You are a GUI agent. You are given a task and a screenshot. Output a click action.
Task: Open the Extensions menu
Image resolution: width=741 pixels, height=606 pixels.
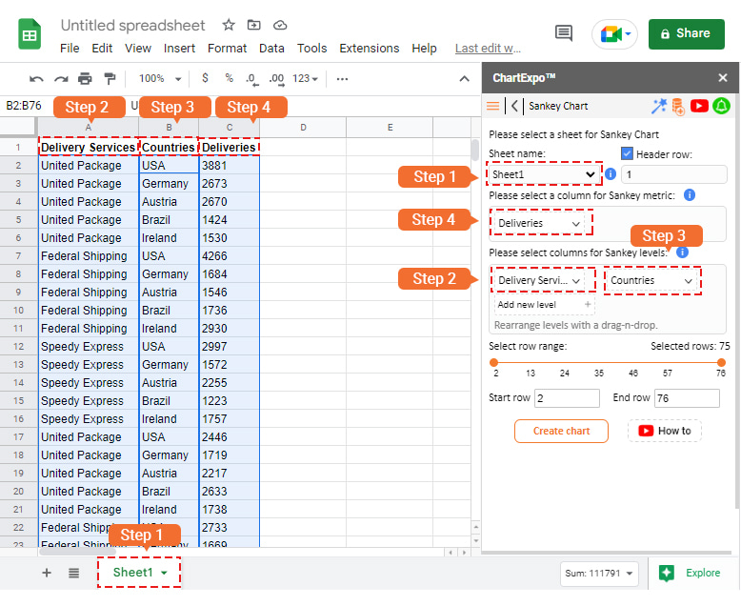tap(370, 49)
